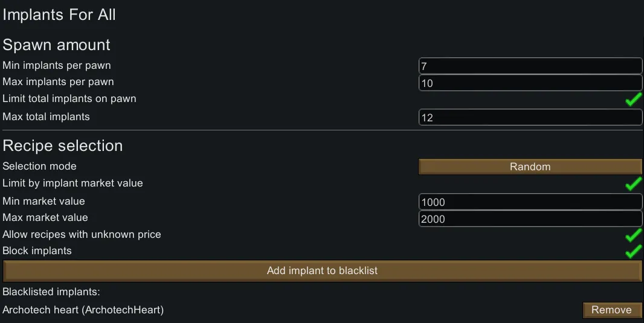Disable Limit by implant market value
Image resolution: width=644 pixels, height=323 pixels.
[x=633, y=184]
